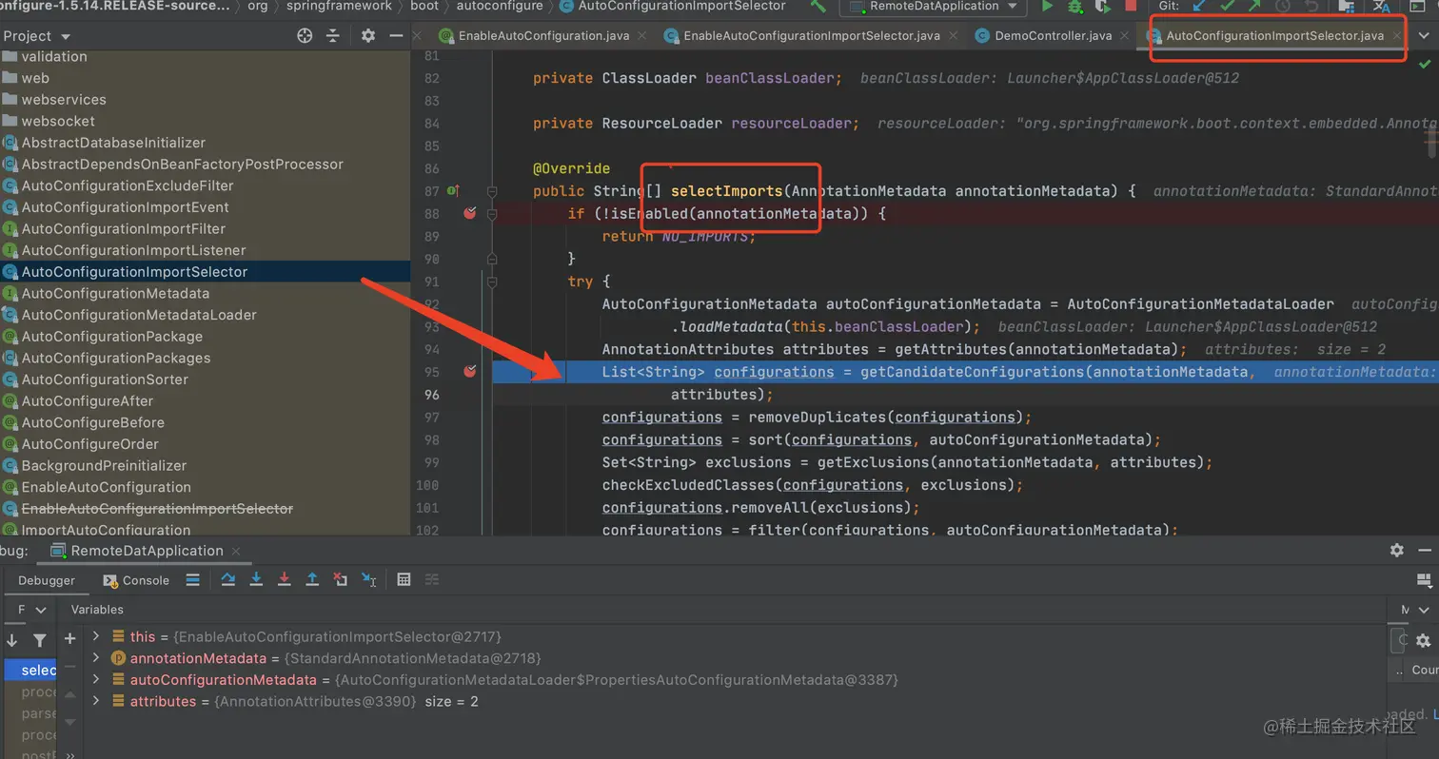Select AutoConfigurationImportSelector in Project tree
1439x759 pixels.
click(205, 272)
